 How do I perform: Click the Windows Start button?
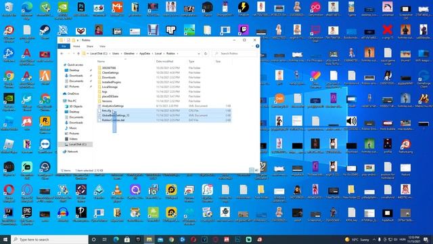pyautogui.click(x=5, y=239)
